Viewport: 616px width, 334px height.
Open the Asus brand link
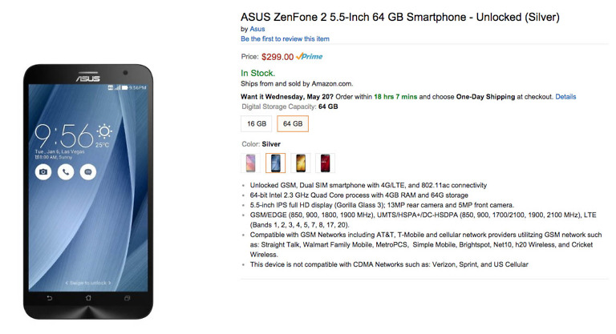pyautogui.click(x=257, y=29)
